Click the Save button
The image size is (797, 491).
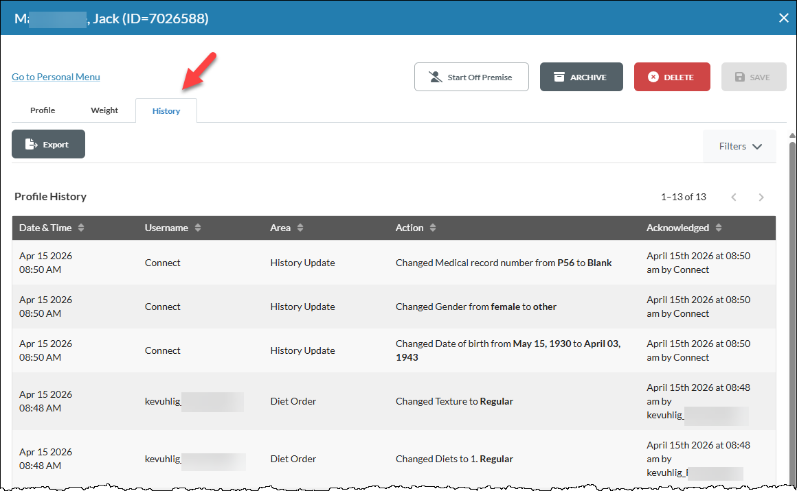[754, 77]
